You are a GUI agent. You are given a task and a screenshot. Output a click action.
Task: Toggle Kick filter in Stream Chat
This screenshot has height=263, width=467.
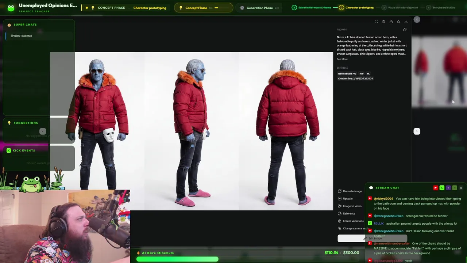point(442,188)
